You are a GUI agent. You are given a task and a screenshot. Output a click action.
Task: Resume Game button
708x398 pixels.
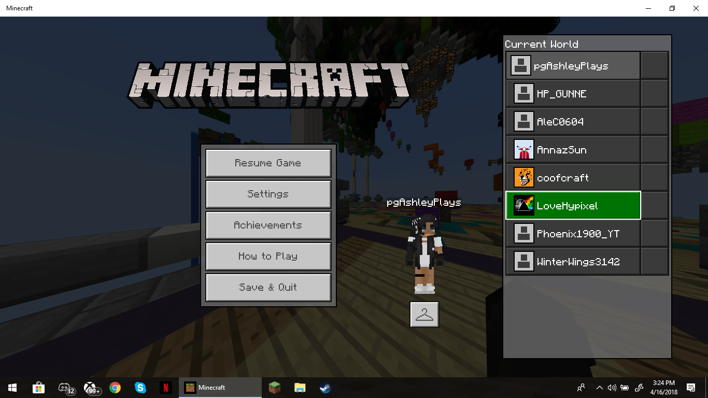point(268,163)
